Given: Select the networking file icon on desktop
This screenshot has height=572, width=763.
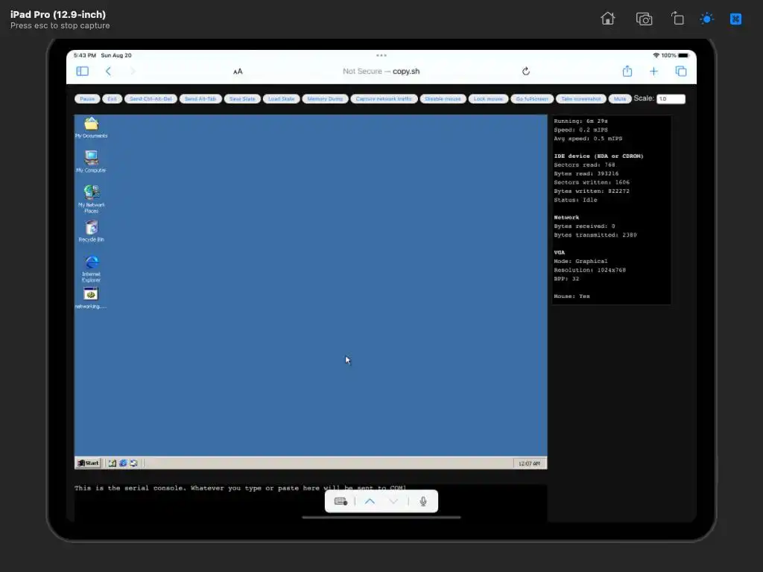Looking at the screenshot, I should (x=91, y=298).
